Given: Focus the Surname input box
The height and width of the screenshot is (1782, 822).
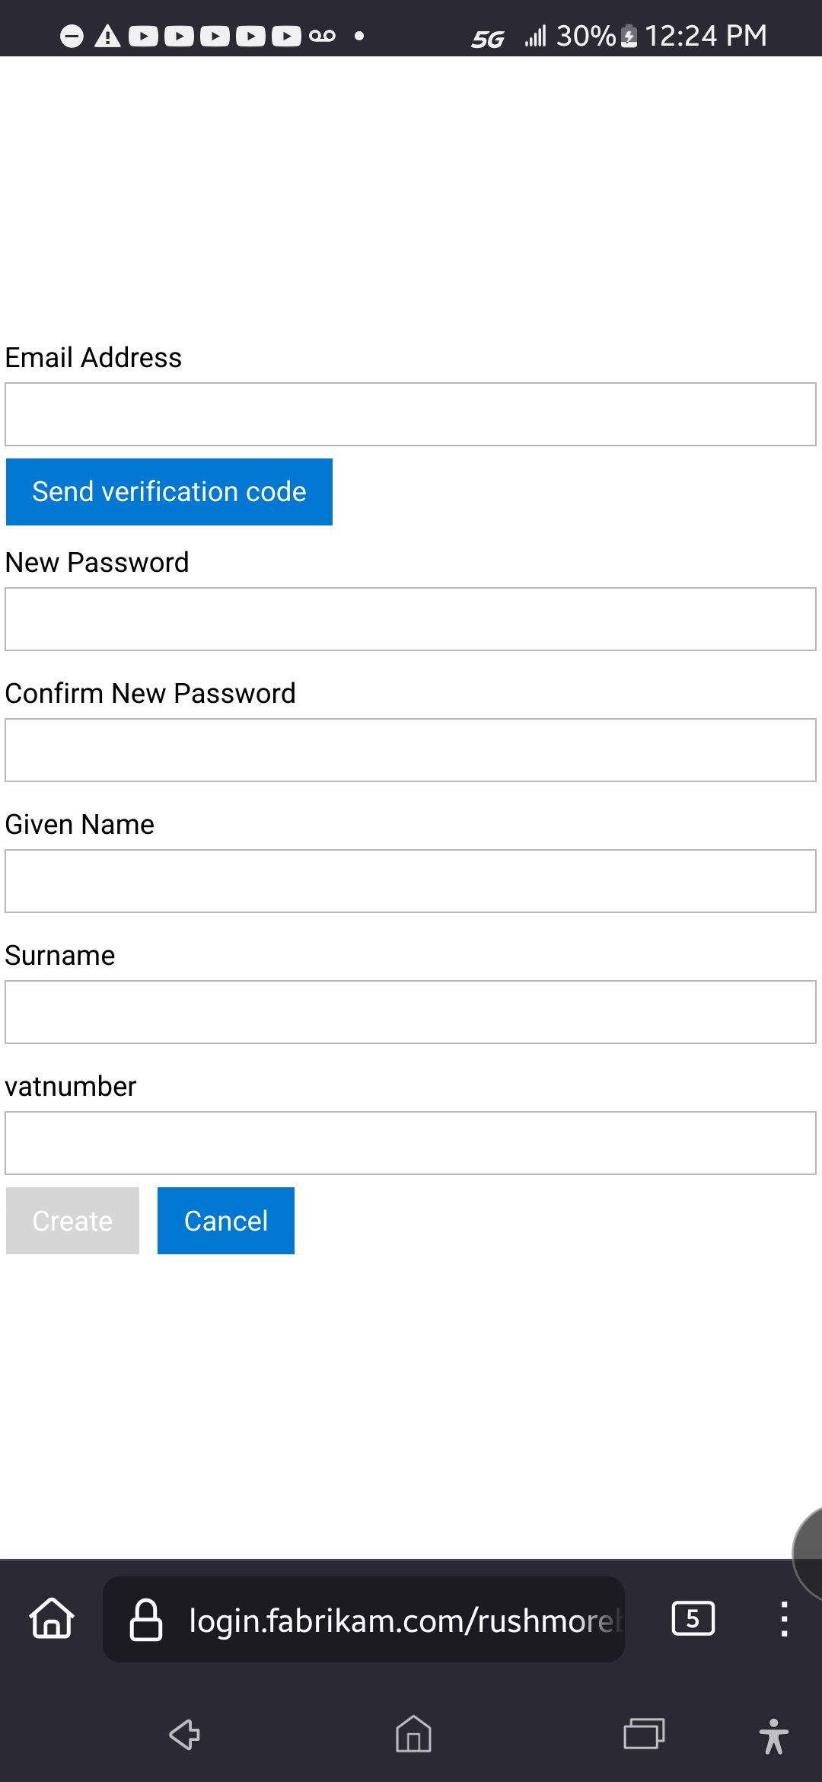Looking at the screenshot, I should point(410,1012).
